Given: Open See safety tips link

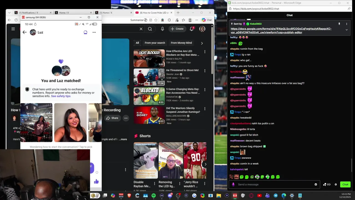Looking at the screenshot, I should pos(61,96).
